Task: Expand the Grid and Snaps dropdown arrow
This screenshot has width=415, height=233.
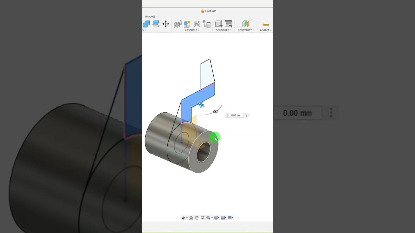Action: tap(226, 218)
